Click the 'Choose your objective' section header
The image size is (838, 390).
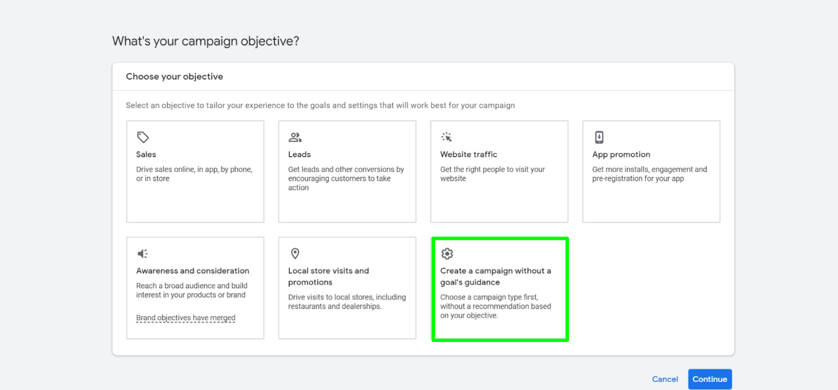point(175,77)
